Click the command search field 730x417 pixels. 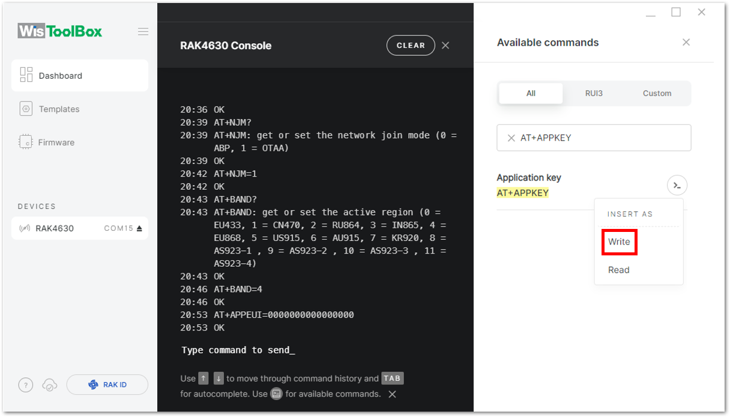[594, 138]
